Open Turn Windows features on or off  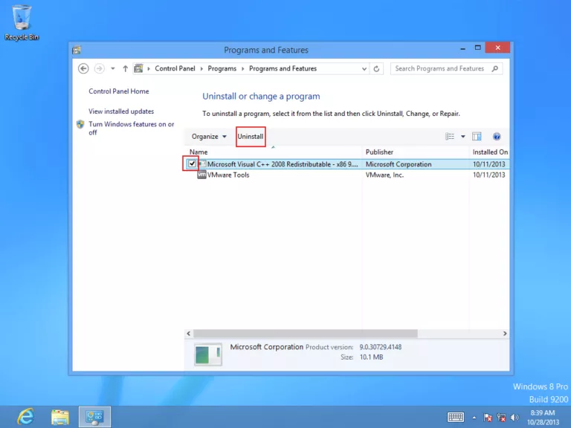click(132, 128)
